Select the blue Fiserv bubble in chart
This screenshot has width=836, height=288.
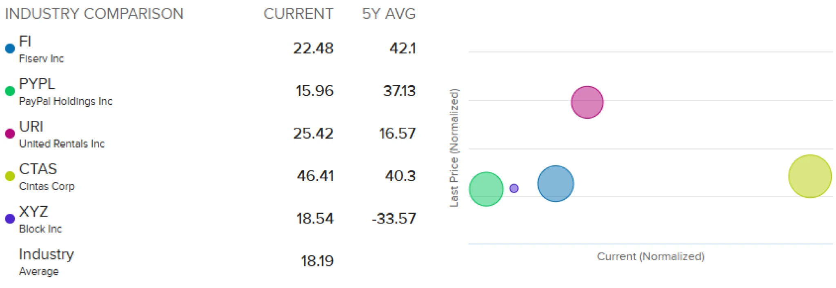[x=555, y=184]
